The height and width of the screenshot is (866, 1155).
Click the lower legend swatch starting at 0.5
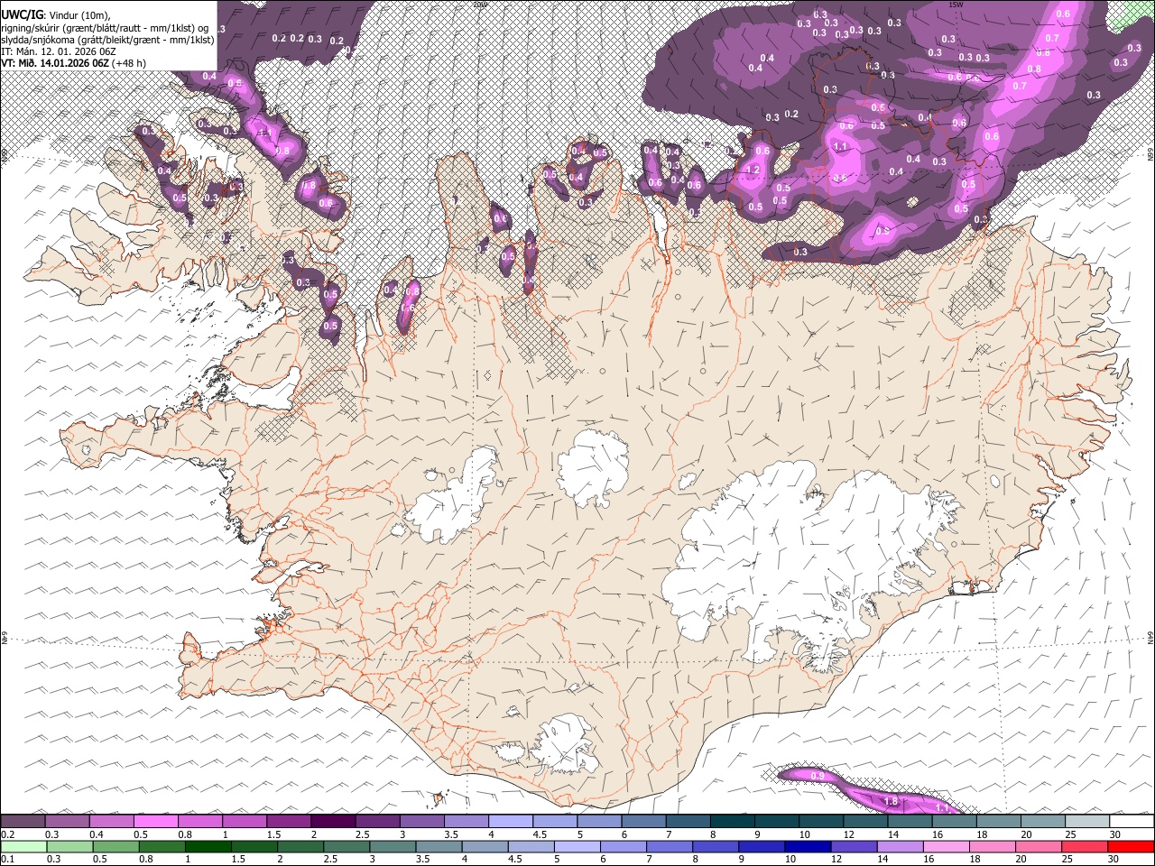115,846
